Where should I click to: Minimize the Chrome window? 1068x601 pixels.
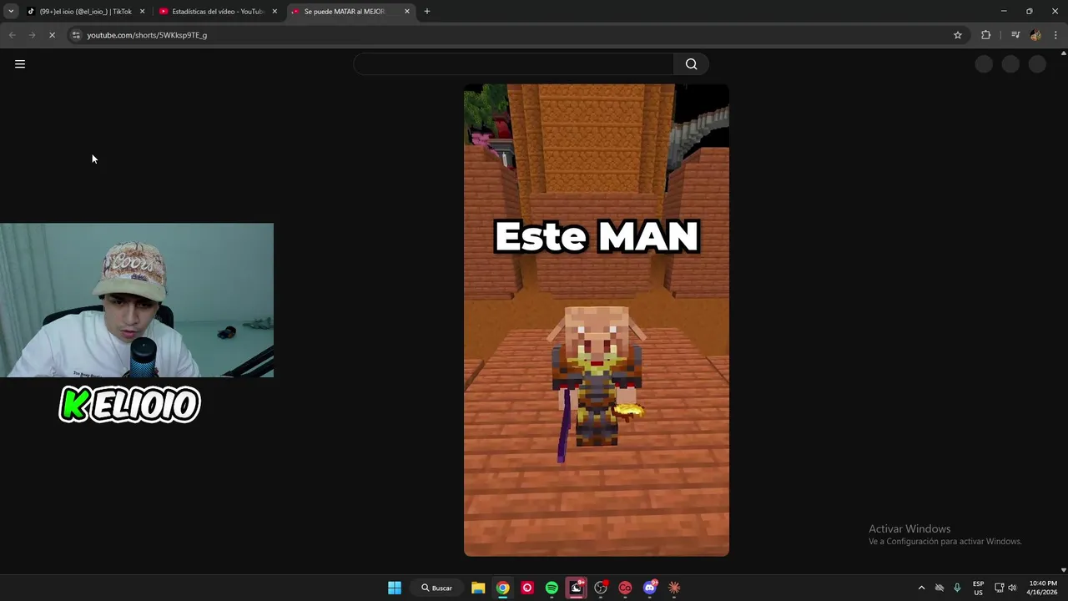point(1004,11)
